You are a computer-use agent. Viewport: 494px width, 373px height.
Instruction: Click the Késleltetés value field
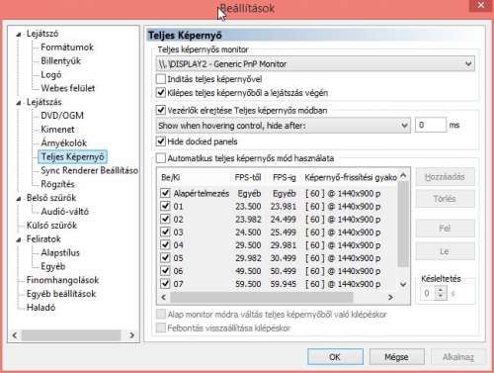click(x=428, y=293)
